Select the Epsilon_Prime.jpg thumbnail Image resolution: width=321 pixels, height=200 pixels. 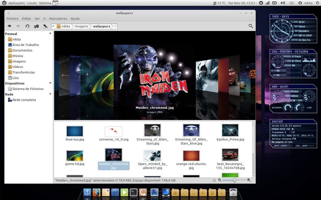coord(230,130)
